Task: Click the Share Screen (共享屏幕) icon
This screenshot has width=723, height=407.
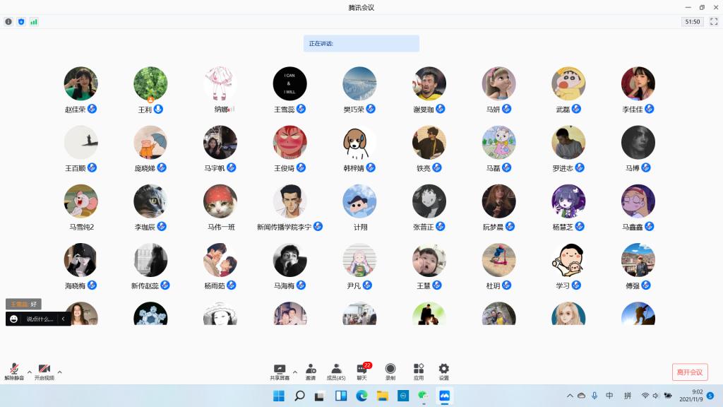Action: click(280, 370)
